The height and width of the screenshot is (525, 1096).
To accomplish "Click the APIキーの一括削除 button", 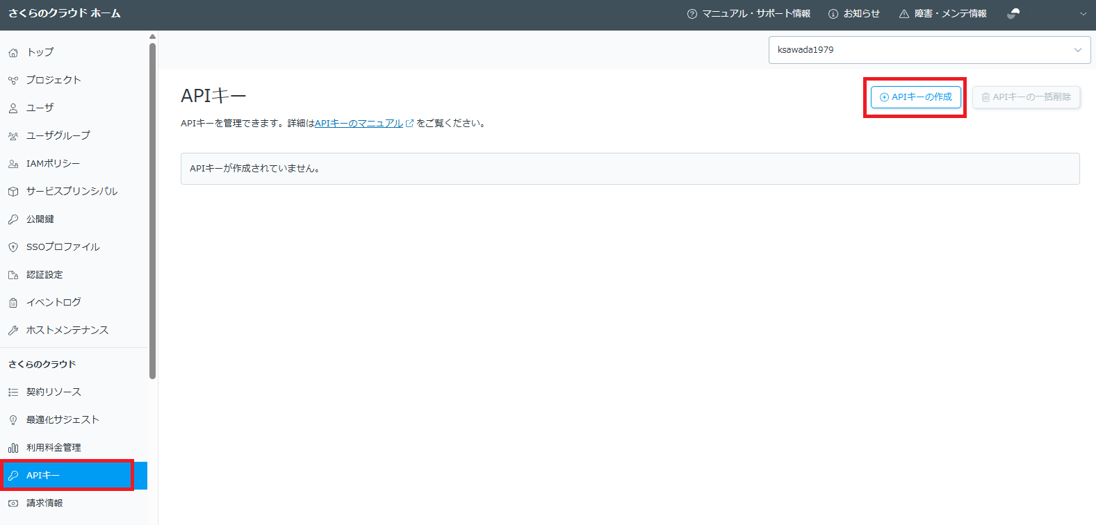I will [1027, 97].
